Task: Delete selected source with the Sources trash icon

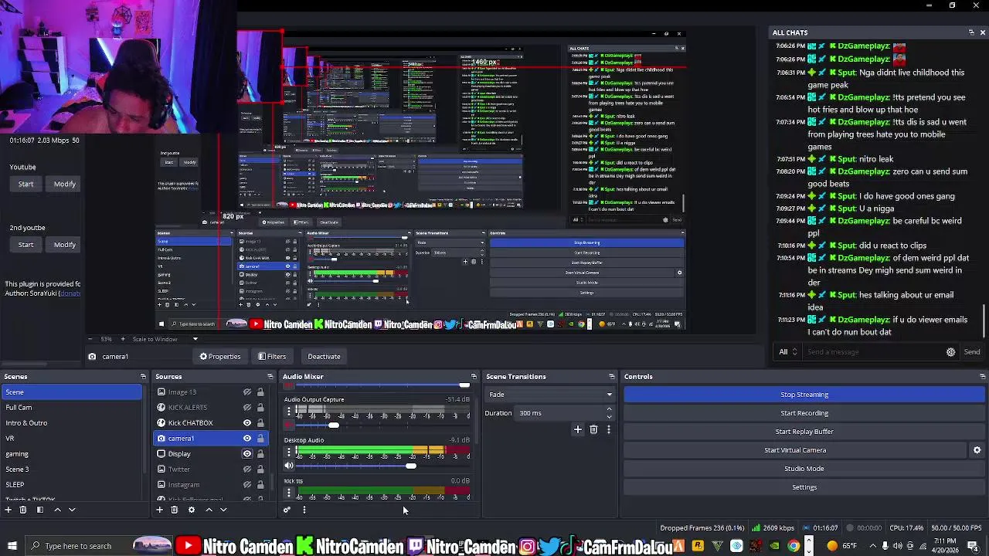Action: (x=174, y=510)
